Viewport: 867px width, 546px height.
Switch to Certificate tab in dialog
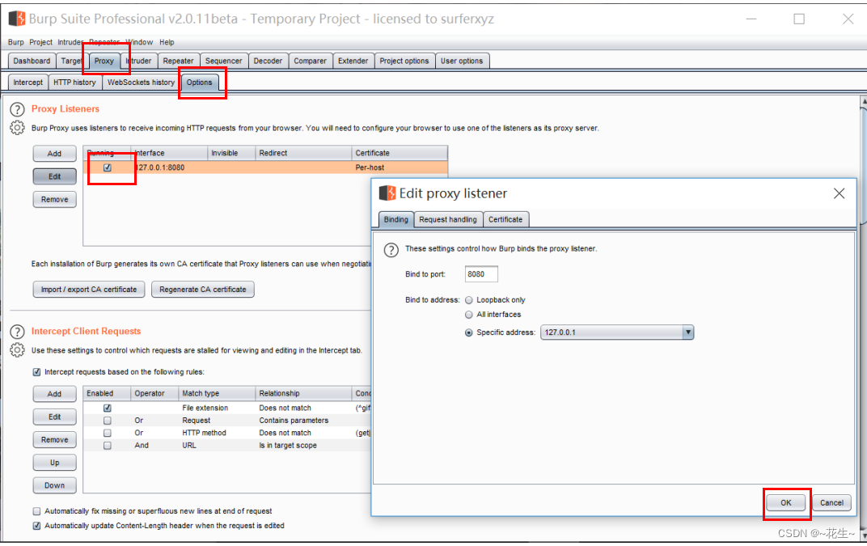pos(505,220)
